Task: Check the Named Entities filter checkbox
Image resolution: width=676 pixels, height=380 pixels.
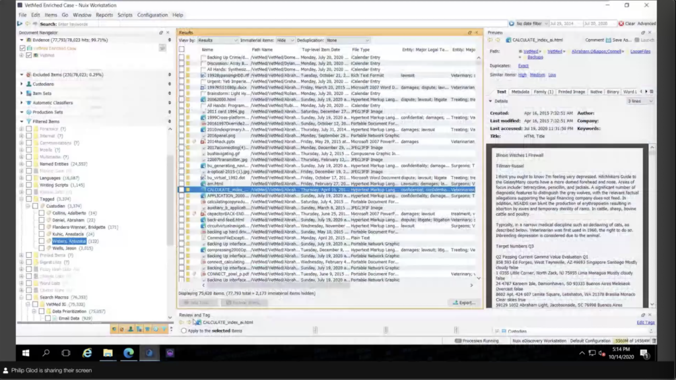Action: (x=29, y=164)
